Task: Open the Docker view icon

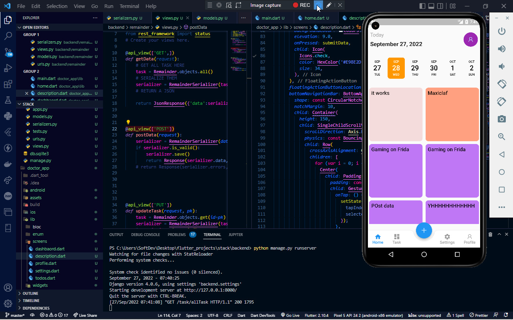Action: (8, 164)
